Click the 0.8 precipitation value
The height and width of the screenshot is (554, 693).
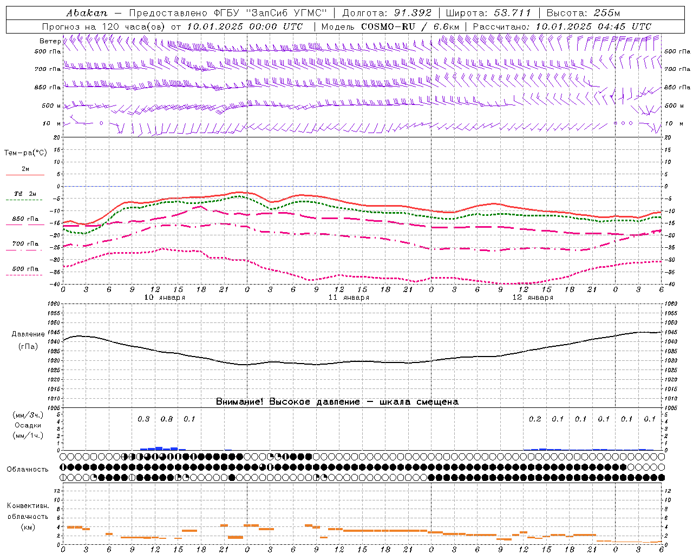(x=167, y=419)
